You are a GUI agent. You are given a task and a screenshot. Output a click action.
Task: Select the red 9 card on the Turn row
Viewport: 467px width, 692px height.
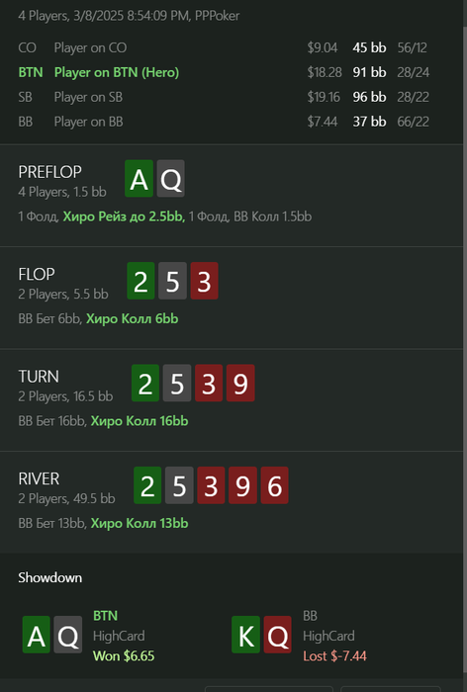(240, 384)
